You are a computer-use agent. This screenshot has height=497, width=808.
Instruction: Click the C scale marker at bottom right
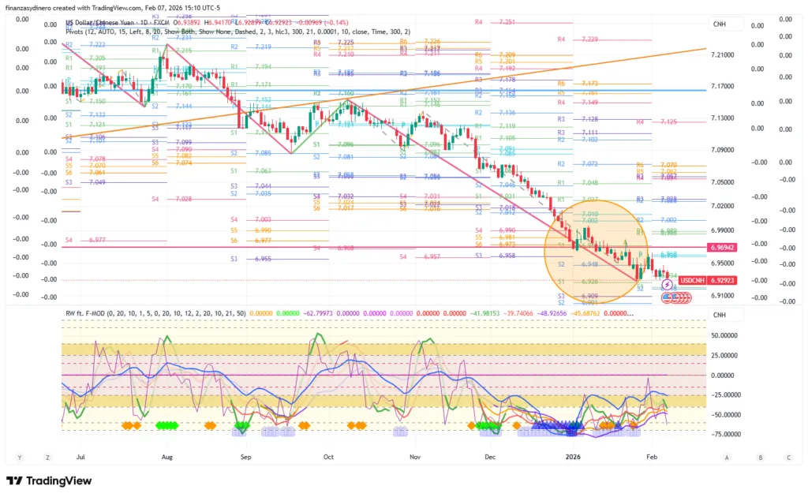pyautogui.click(x=788, y=457)
